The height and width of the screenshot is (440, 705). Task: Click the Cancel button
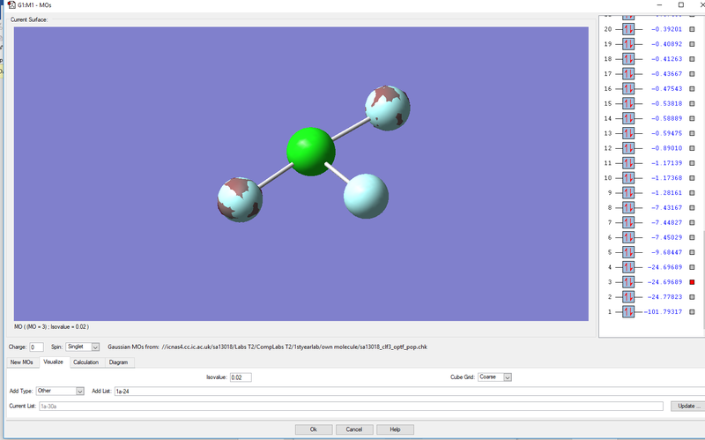[354, 429]
